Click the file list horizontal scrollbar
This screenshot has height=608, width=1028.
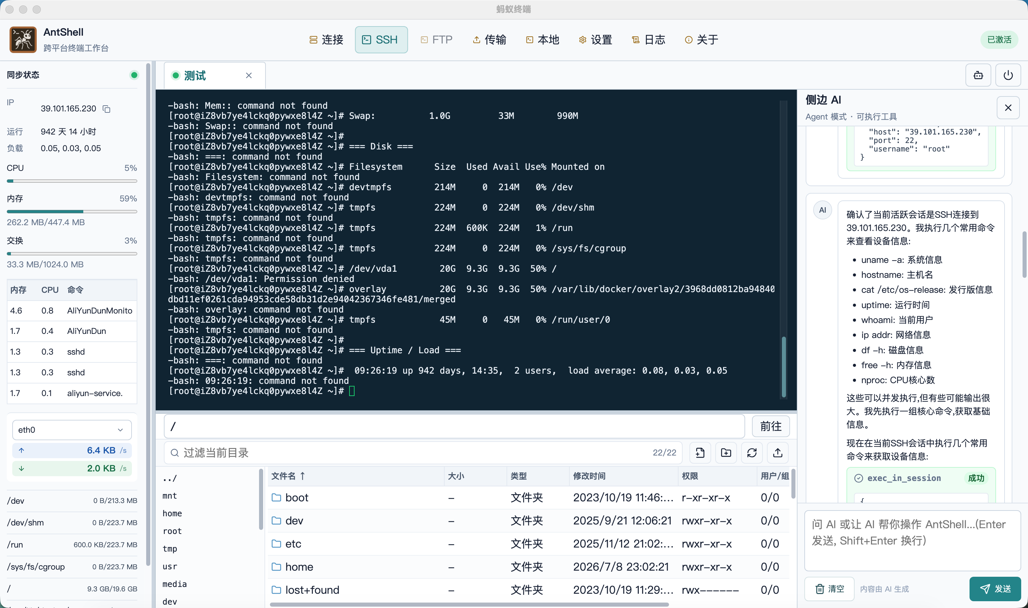click(469, 604)
